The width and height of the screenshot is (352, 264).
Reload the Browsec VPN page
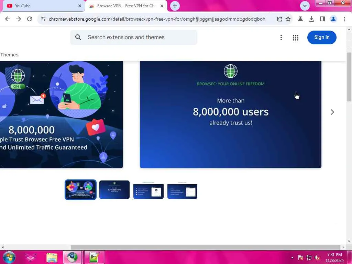tap(30, 19)
